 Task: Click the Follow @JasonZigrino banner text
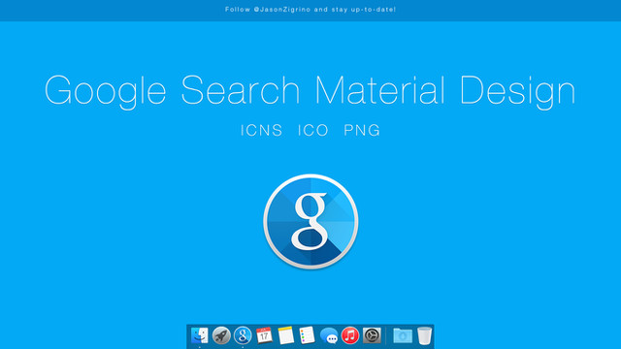pos(310,10)
